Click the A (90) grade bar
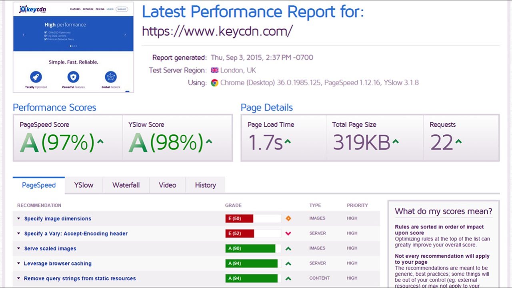This screenshot has width=512, height=288. coord(253,248)
